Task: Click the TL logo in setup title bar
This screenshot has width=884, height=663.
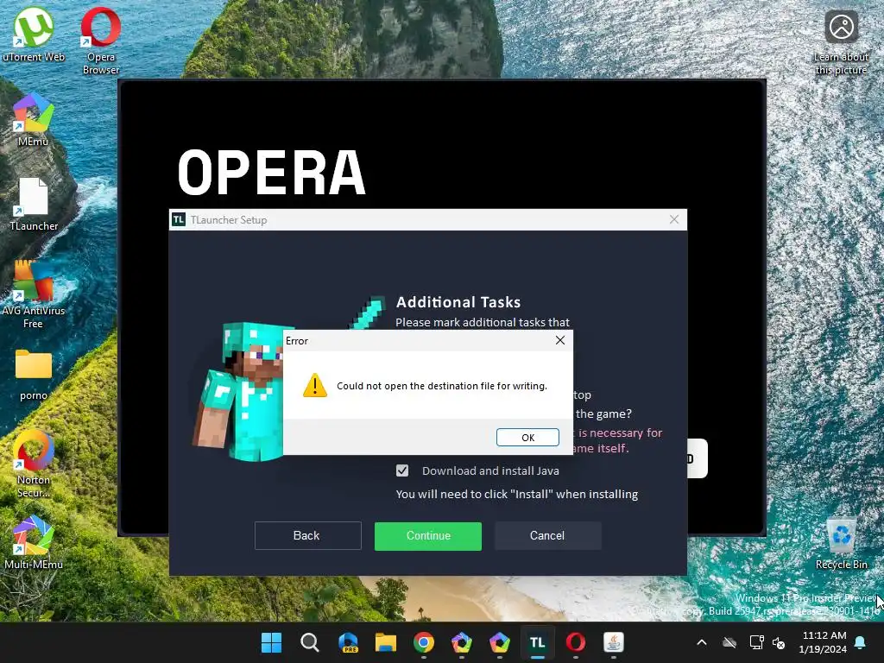Action: tap(179, 220)
